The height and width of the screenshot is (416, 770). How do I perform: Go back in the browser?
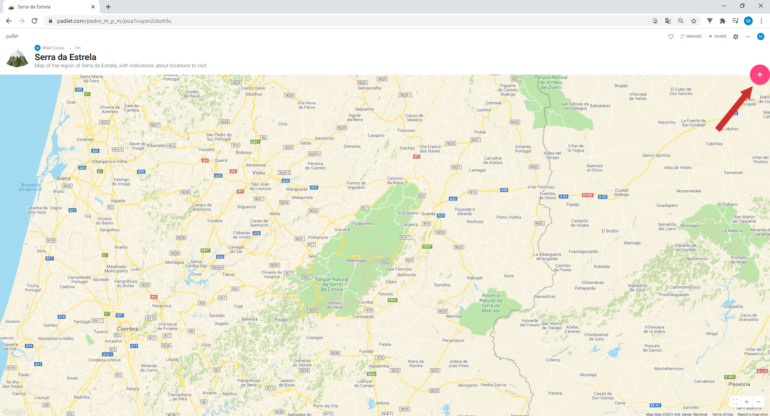pyautogui.click(x=9, y=21)
